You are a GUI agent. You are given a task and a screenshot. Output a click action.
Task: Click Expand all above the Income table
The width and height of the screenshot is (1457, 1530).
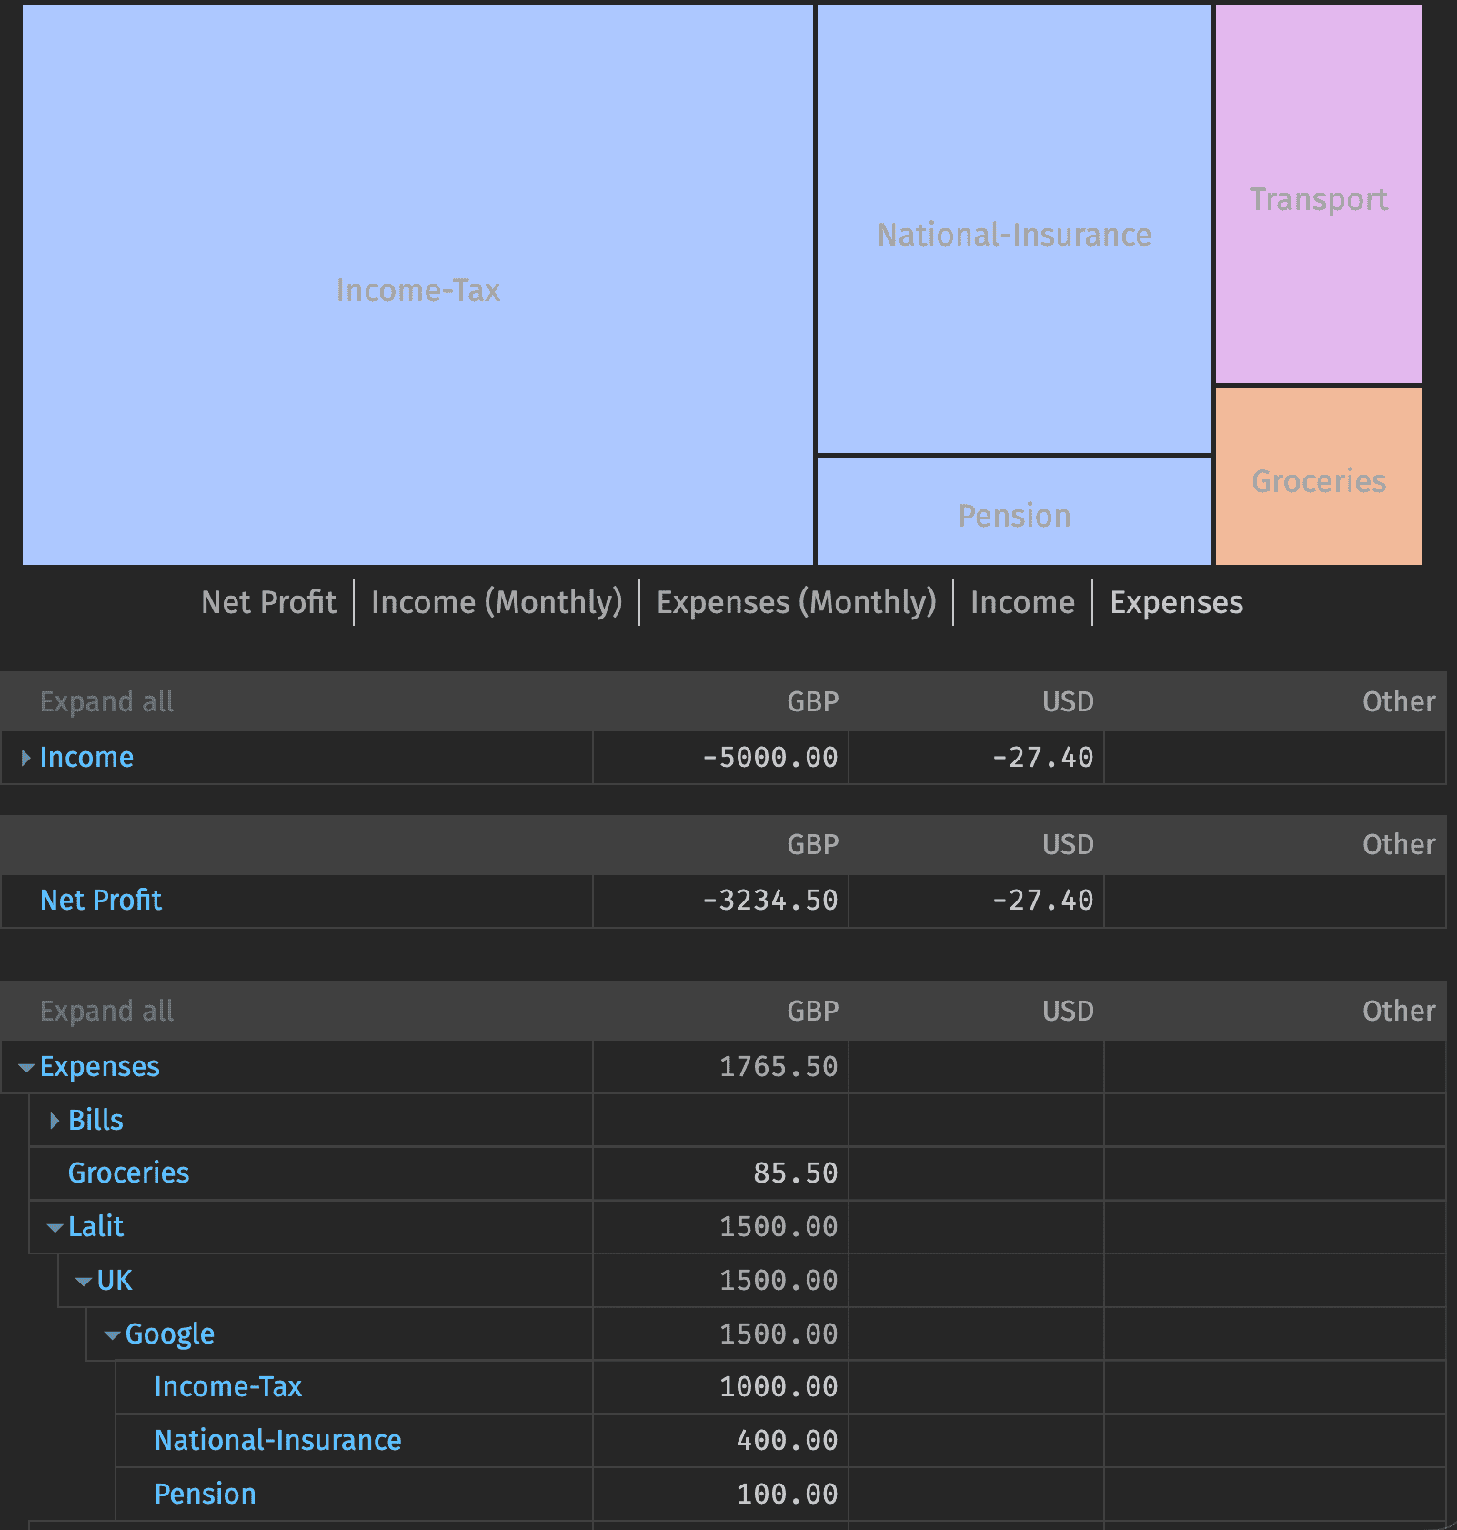[106, 701]
